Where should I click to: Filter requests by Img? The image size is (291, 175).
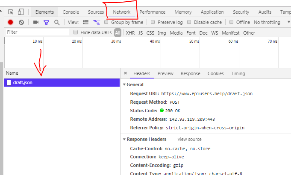pyautogui.click(x=162, y=33)
